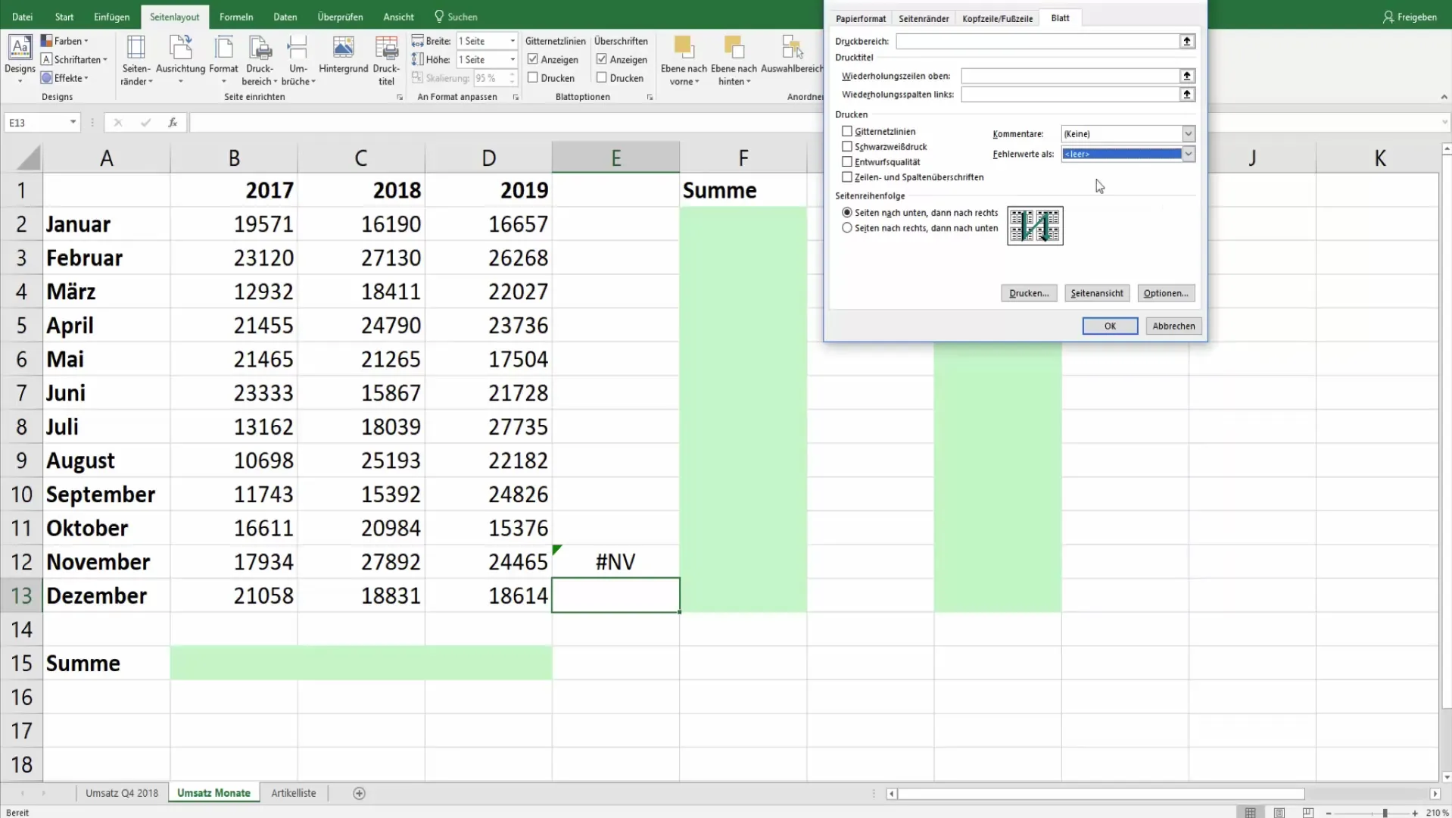The width and height of the screenshot is (1452, 818).
Task: Click the Seitenansicht button
Action: 1097,293
